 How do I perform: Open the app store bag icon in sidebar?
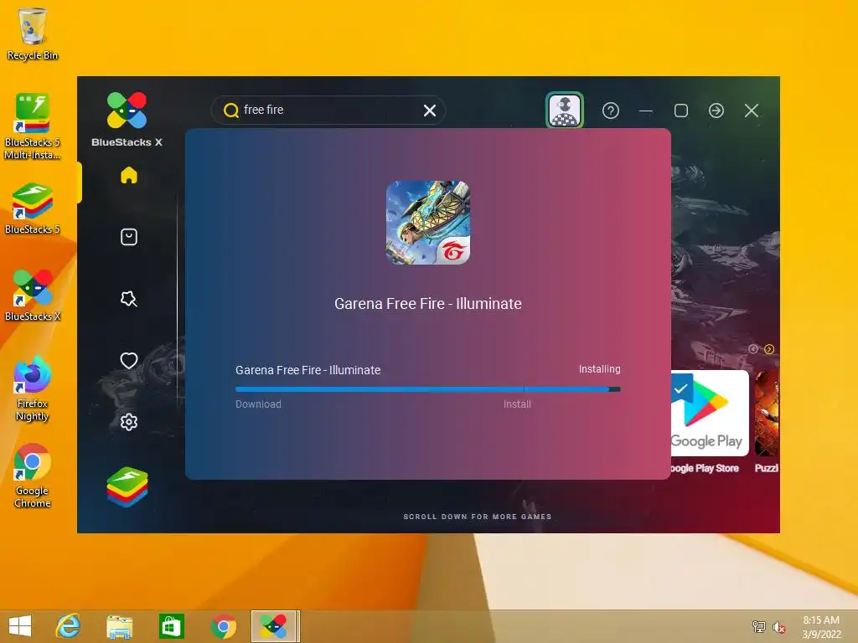click(x=128, y=237)
